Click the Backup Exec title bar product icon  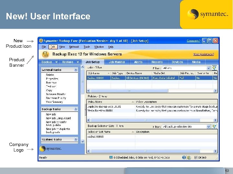[41, 41]
